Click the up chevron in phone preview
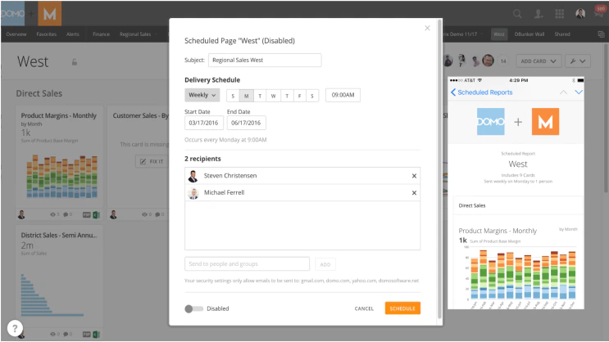The width and height of the screenshot is (609, 342). point(563,92)
